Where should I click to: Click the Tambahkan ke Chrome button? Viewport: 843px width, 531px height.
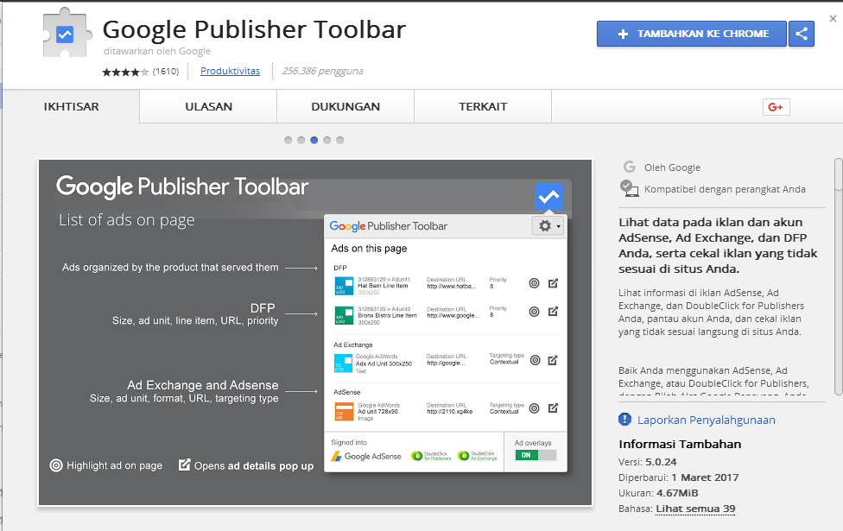pyautogui.click(x=691, y=34)
